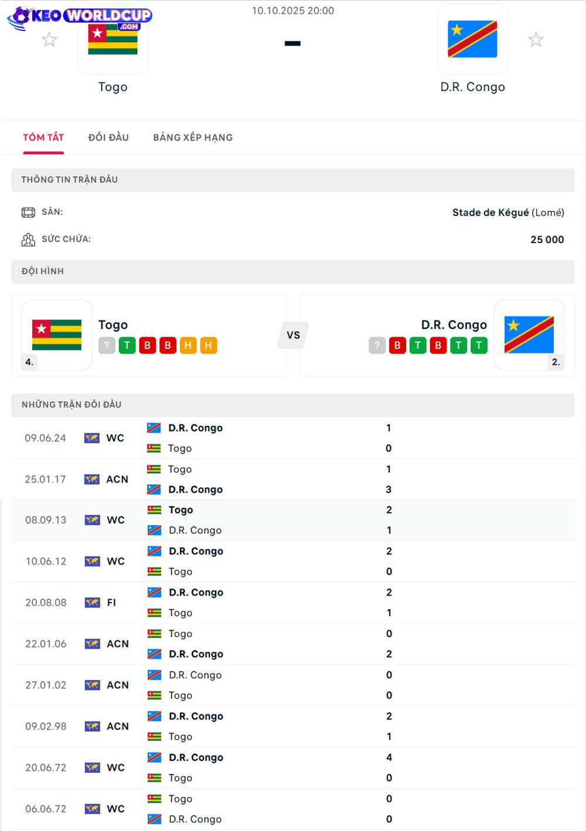Click the D.R. Congo flag in header
The height and width of the screenshot is (831, 586).
472,40
